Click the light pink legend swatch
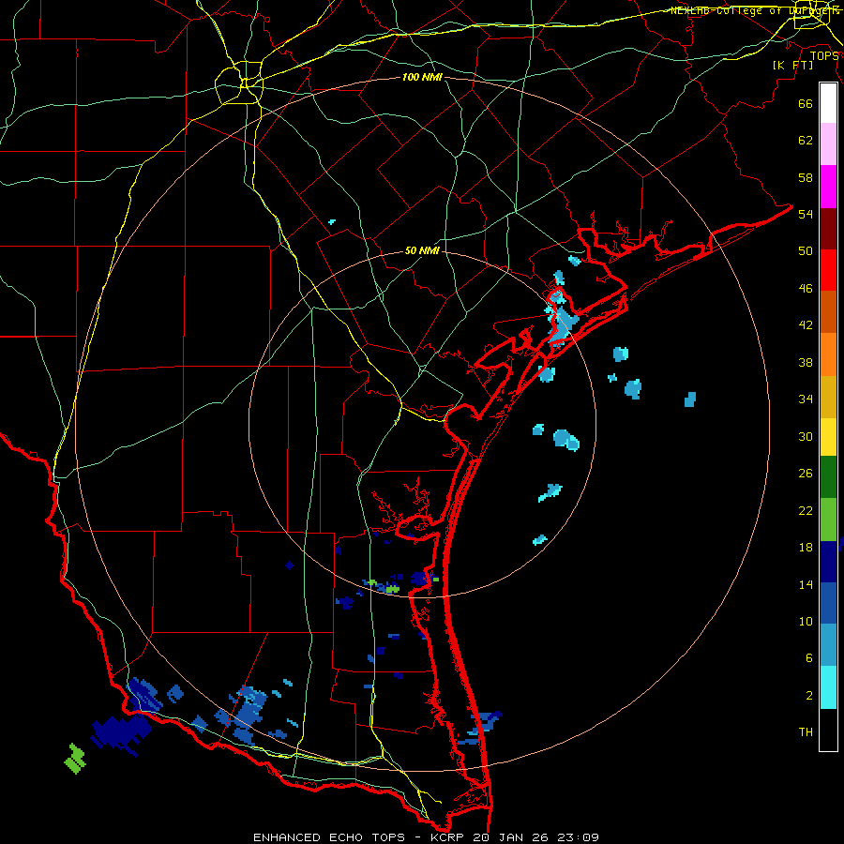Viewport: 844px width, 844px height. pyautogui.click(x=828, y=144)
